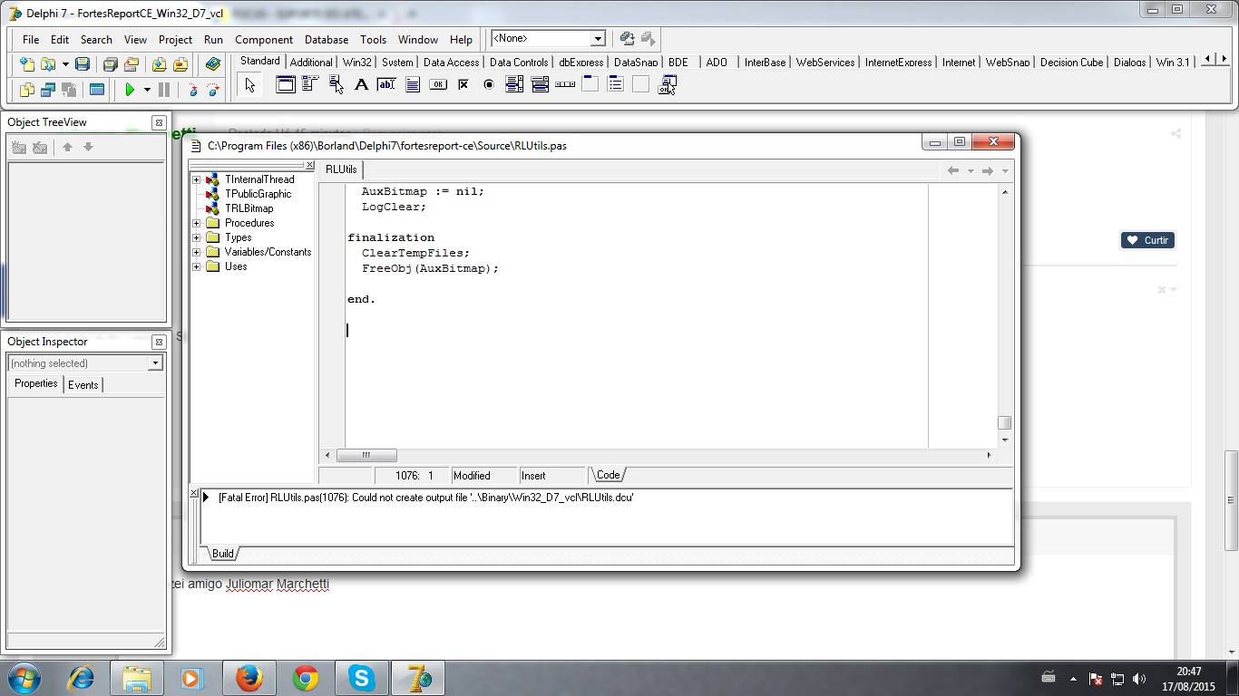1239x696 pixels.
Task: Click the View Form toolbar icon
Action: (47, 90)
